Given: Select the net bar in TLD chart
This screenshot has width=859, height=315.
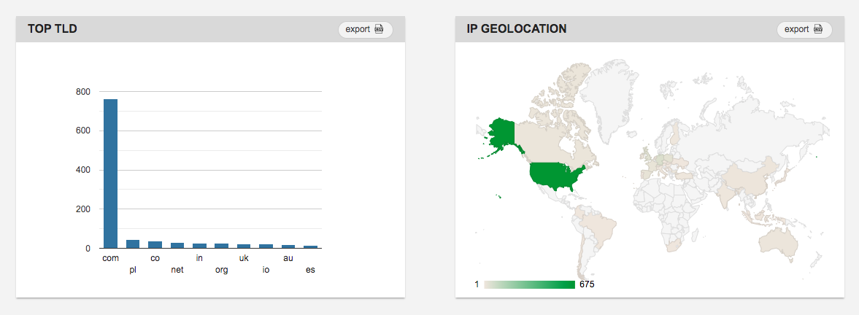Looking at the screenshot, I should [177, 246].
